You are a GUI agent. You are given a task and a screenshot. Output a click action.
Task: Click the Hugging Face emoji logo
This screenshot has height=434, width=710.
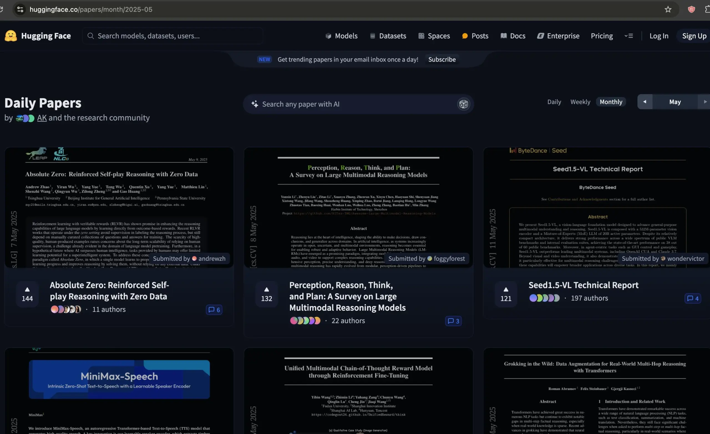11,36
